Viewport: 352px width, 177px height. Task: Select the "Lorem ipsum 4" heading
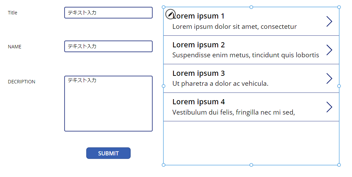click(198, 102)
